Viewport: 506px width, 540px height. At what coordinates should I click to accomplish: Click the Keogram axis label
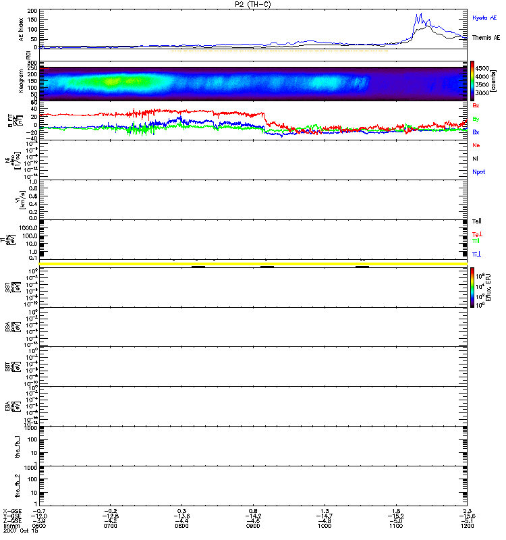21,81
